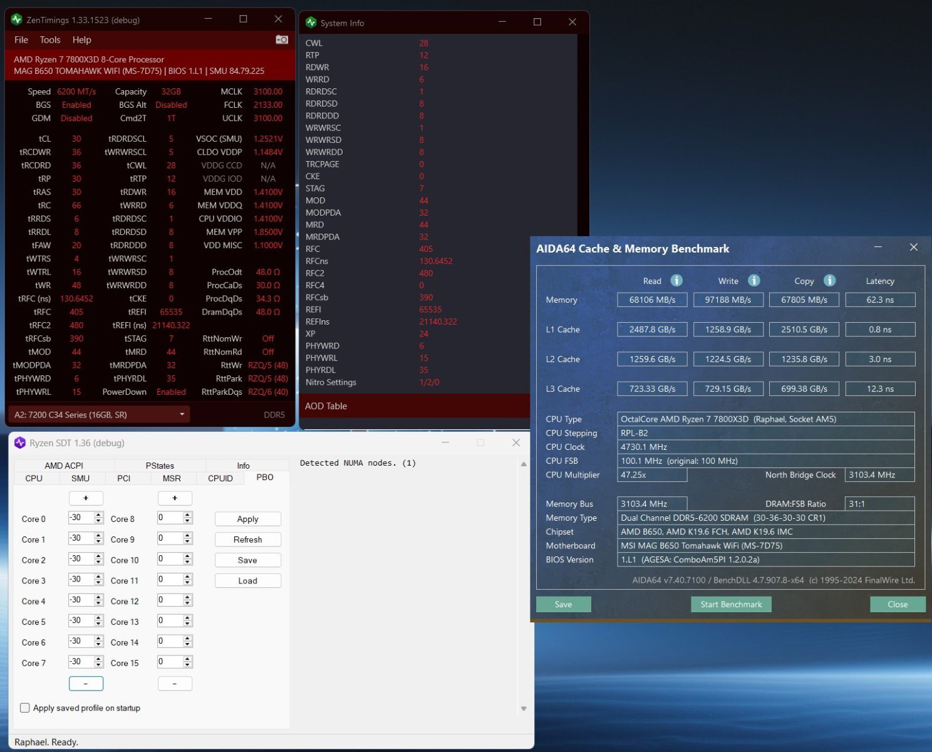This screenshot has width=932, height=752.
Task: Open the Help menu in ZenTimings
Action: (x=81, y=39)
